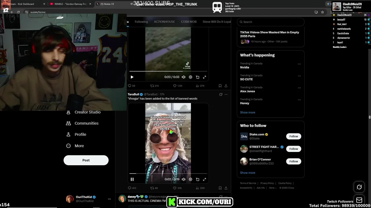
Task: Reply to TaraBull post with 413 comments
Action: 132,188
